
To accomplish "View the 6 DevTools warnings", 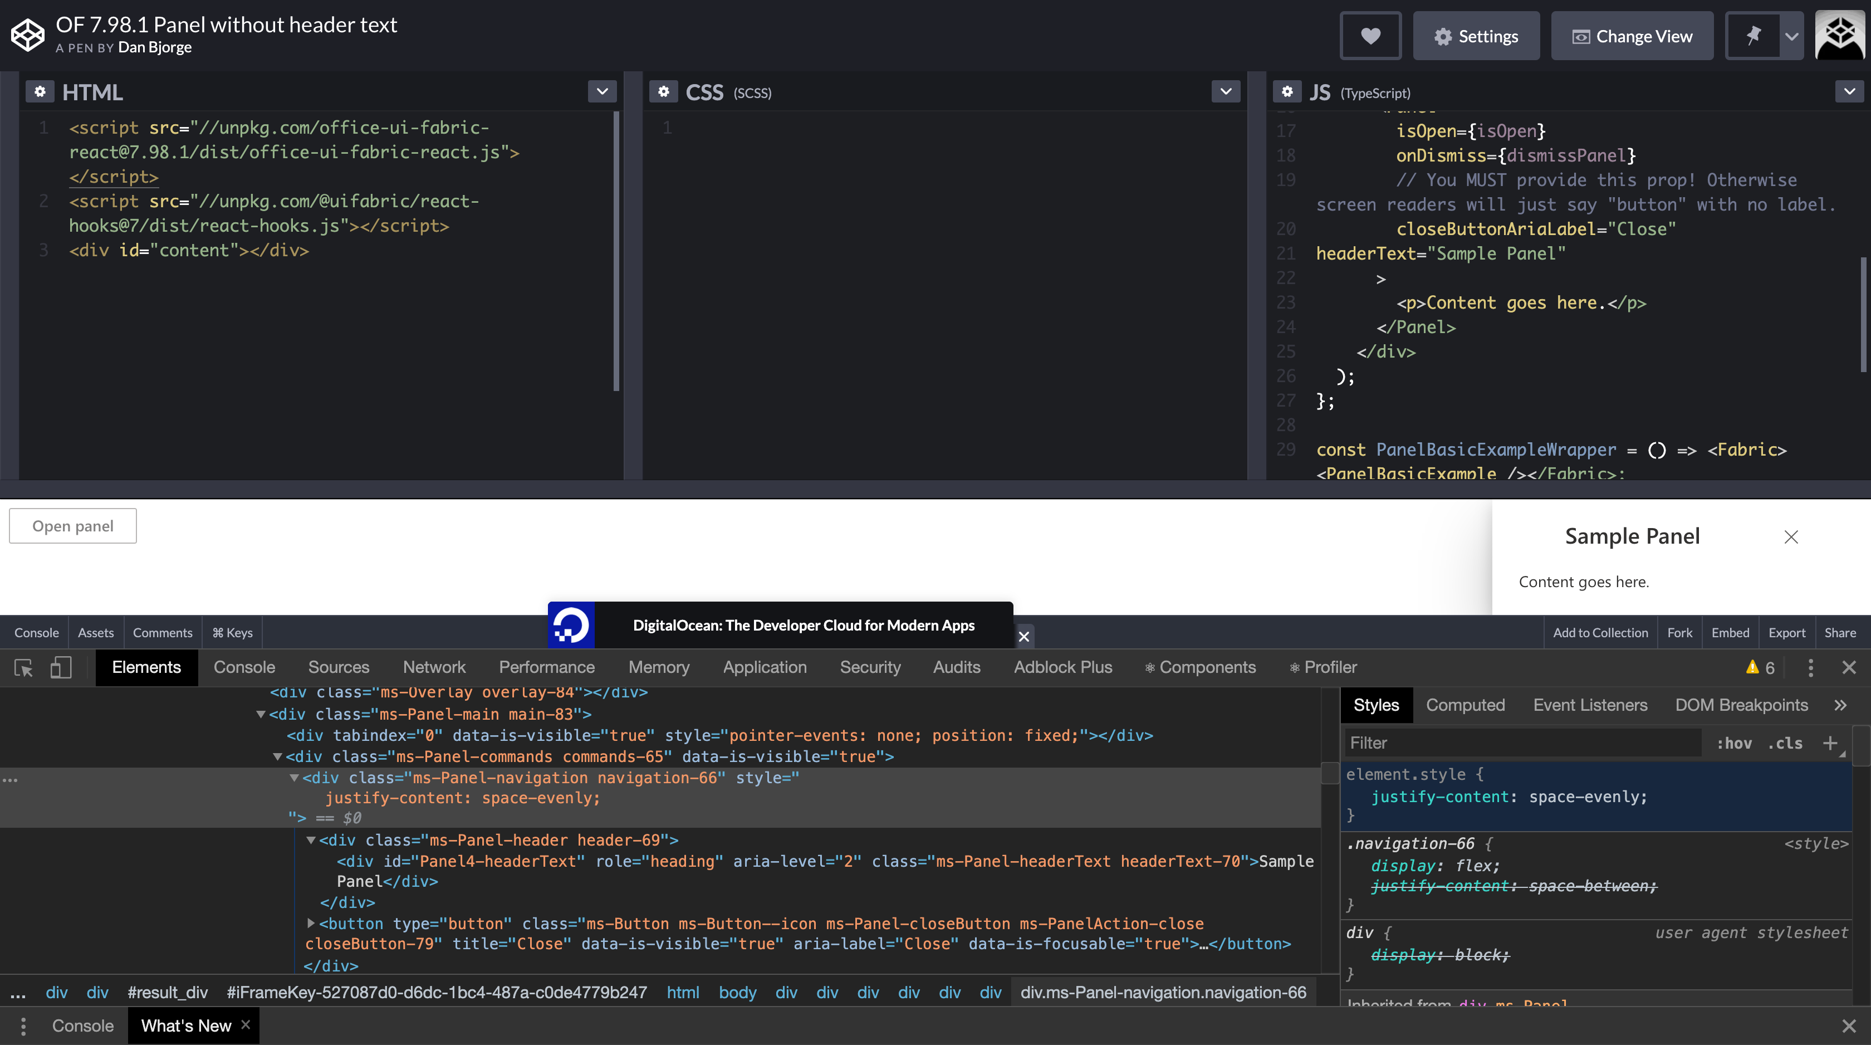I will click(1760, 667).
